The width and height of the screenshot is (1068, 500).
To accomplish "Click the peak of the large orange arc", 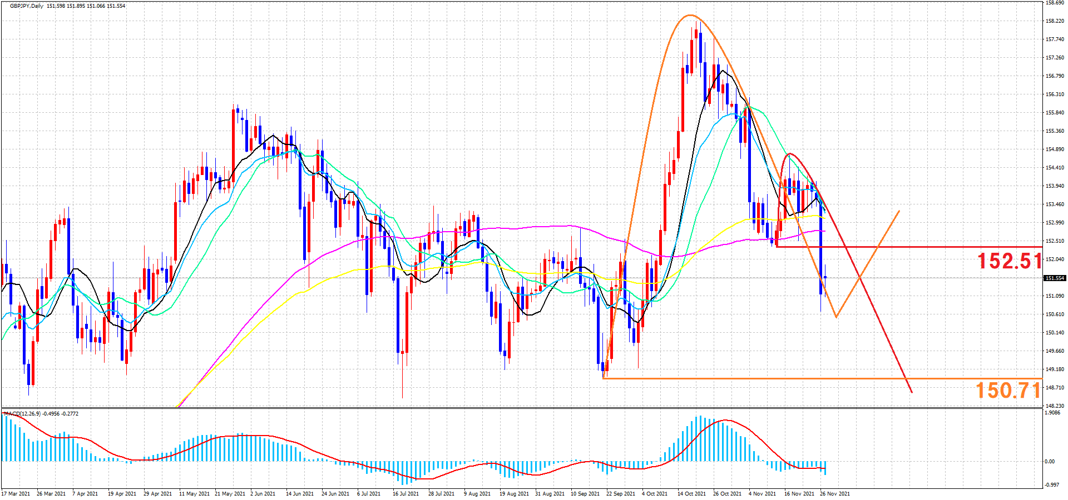I will 690,15.
